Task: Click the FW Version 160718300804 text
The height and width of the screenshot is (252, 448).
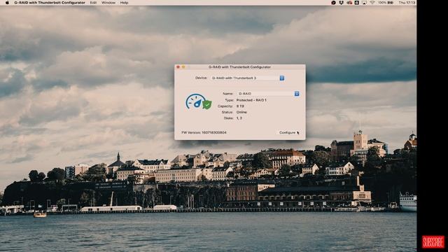Action: click(x=204, y=132)
